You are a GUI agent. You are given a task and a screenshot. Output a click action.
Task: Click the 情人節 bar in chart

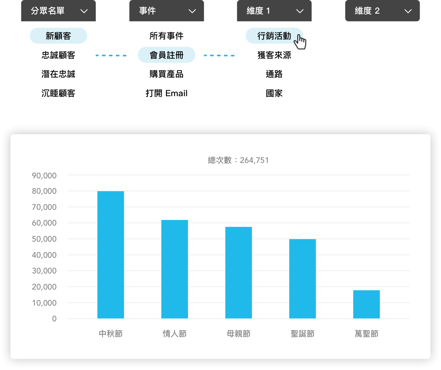coord(175,269)
